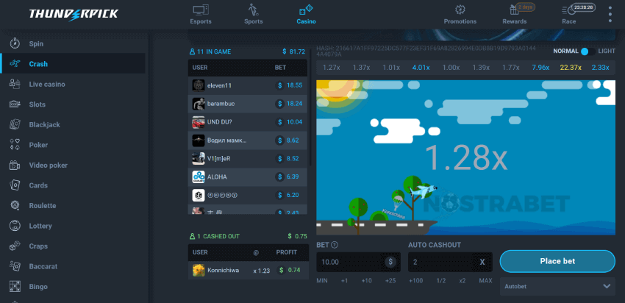The image size is (625, 303).
Task: Click the game HASH text
Action: (x=426, y=51)
